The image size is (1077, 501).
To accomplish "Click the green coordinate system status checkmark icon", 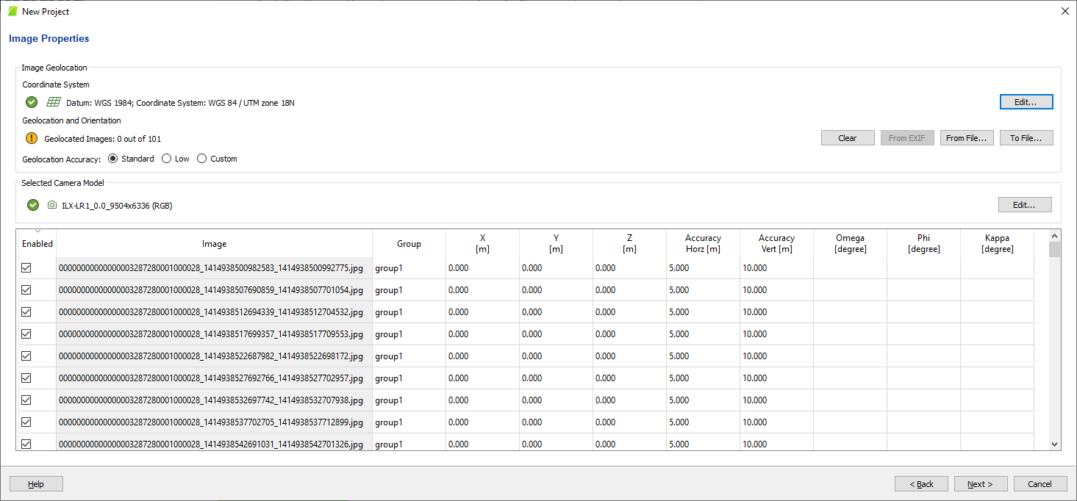I will point(32,102).
